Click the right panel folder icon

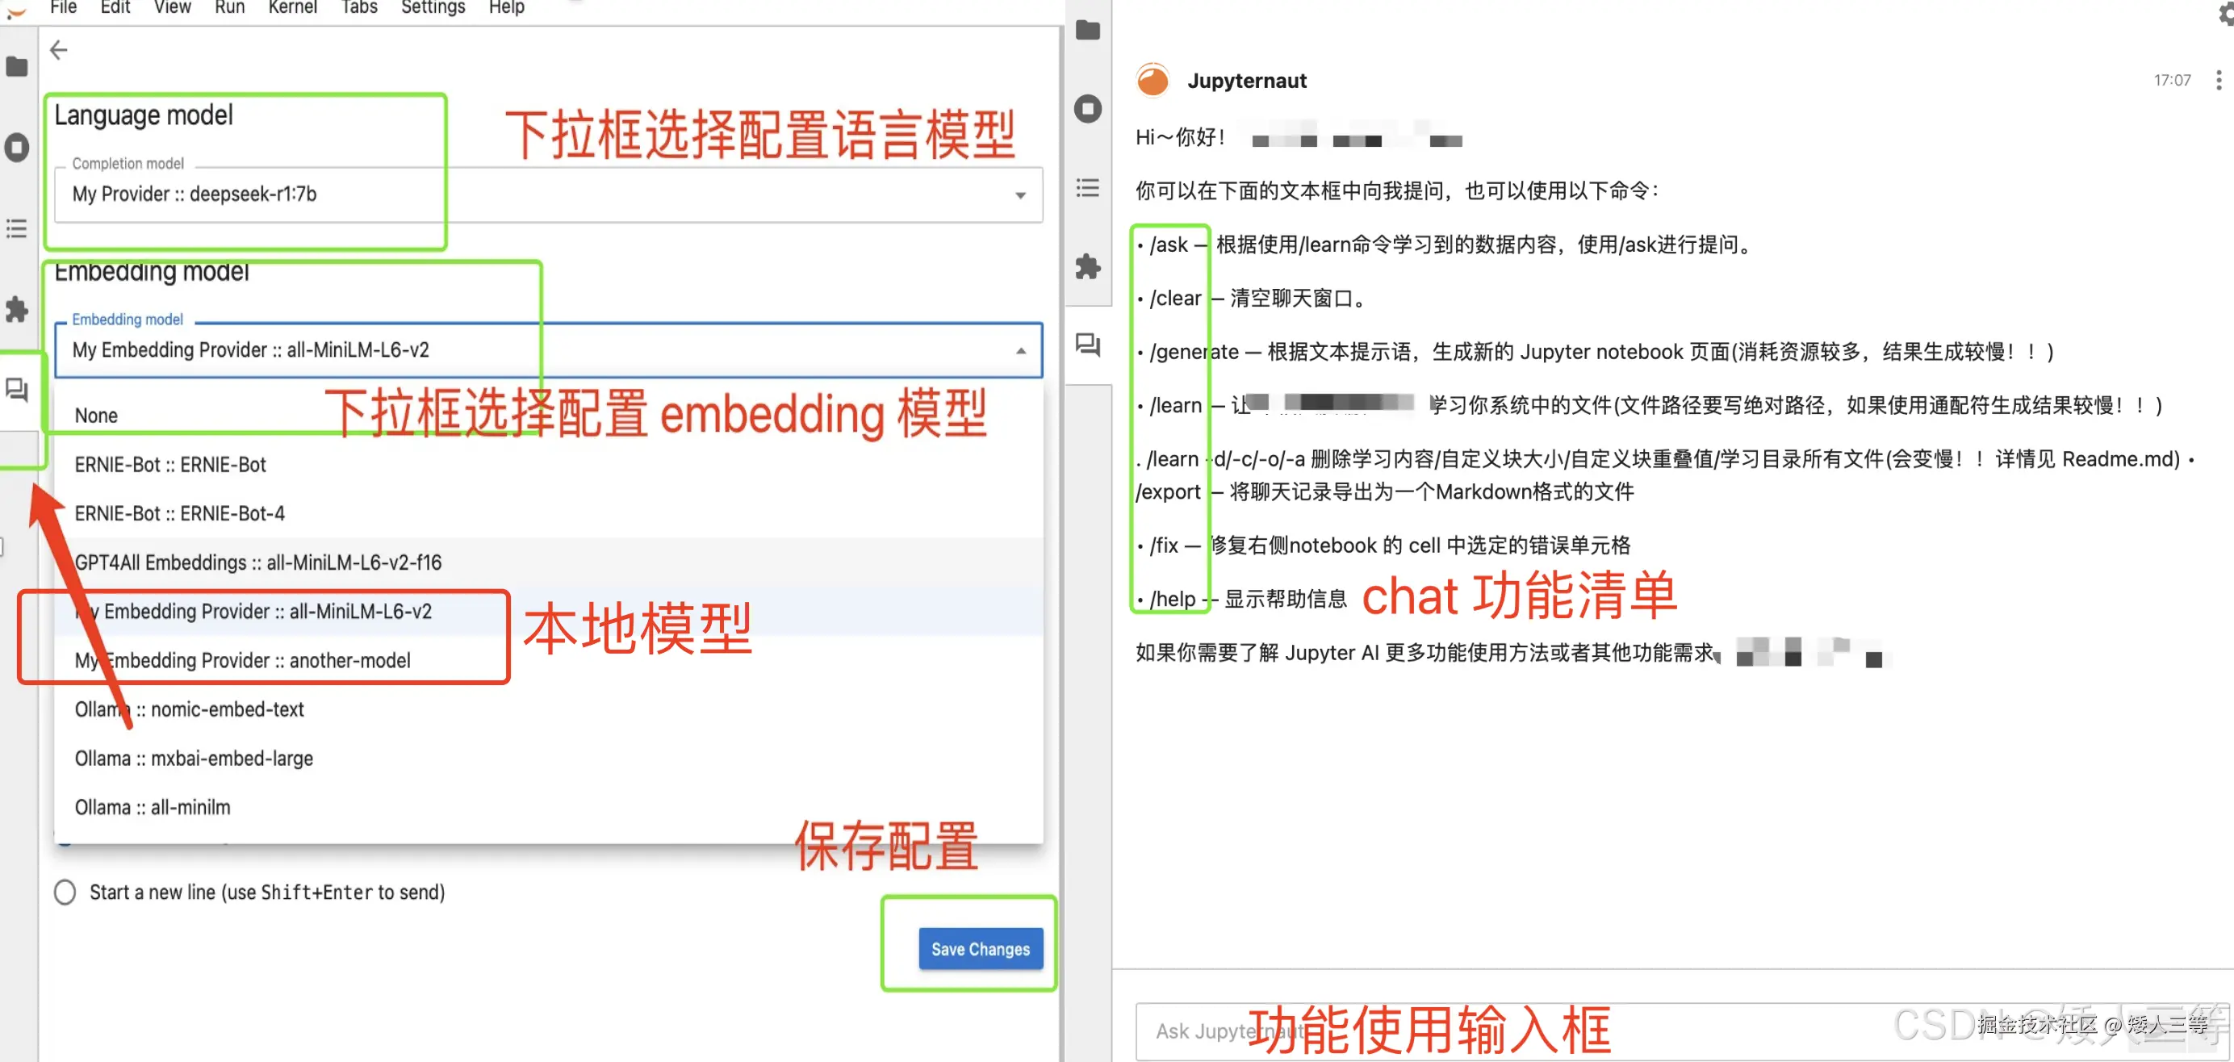point(1087,31)
